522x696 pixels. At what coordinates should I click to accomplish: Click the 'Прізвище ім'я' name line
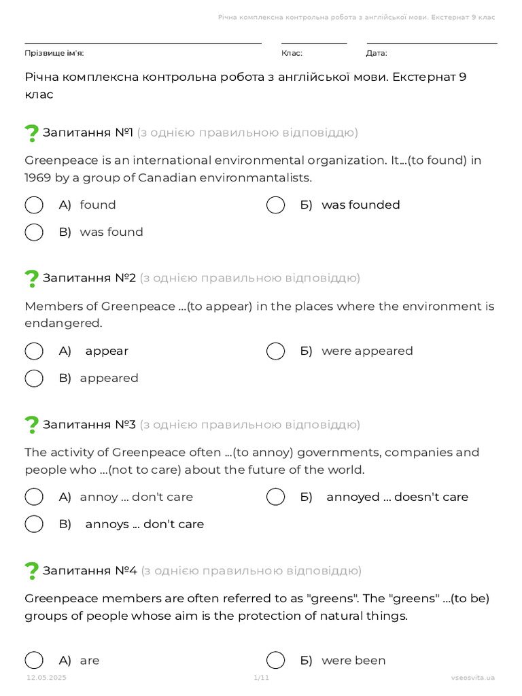click(143, 43)
